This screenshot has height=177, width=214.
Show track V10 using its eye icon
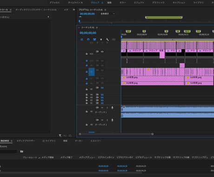click(102, 61)
